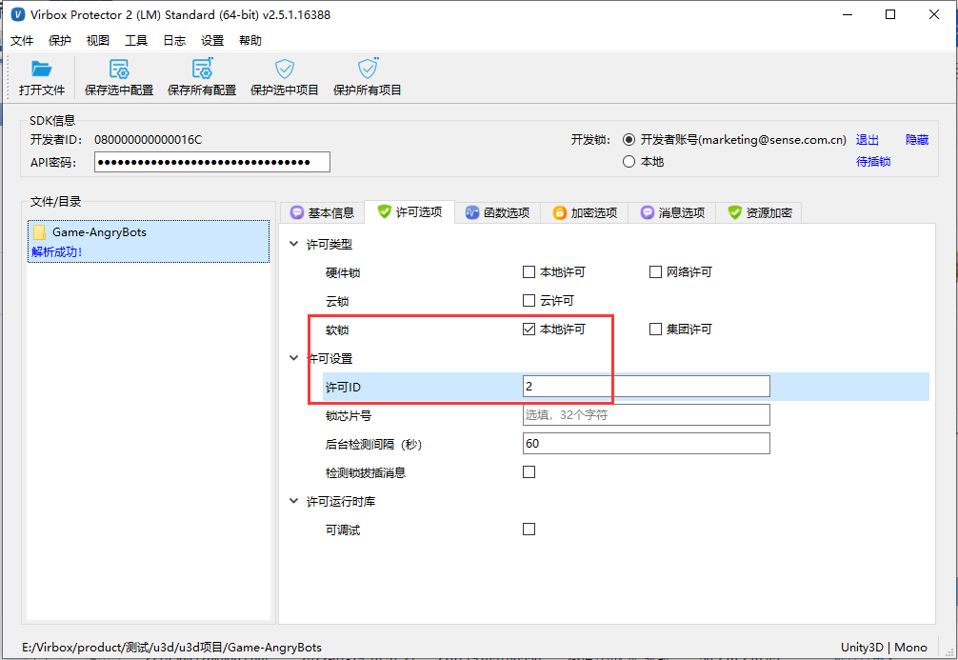Click the 后台检测间隔 input field

click(x=647, y=444)
